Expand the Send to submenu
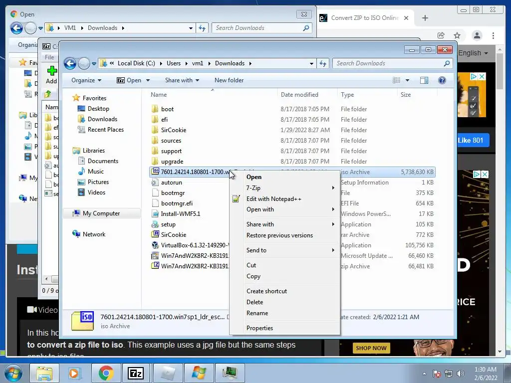This screenshot has width=511, height=383. pos(290,250)
